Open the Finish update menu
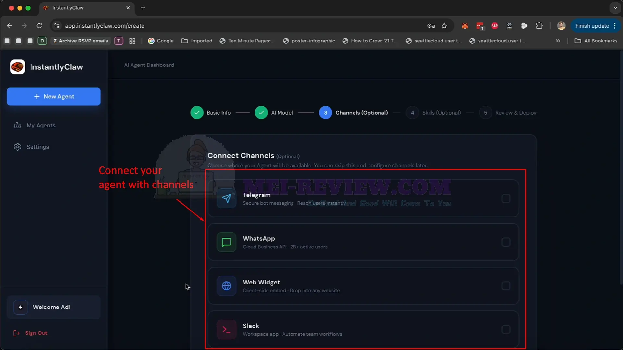623x350 pixels. coord(595,26)
